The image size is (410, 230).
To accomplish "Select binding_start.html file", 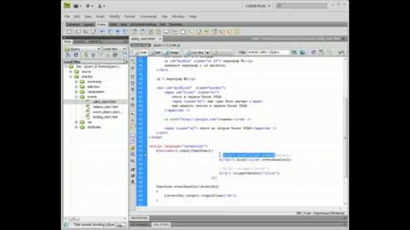I will click(x=105, y=117).
